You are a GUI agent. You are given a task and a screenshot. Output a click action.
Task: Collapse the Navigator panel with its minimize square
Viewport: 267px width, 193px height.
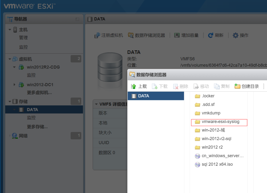coord(77,19)
